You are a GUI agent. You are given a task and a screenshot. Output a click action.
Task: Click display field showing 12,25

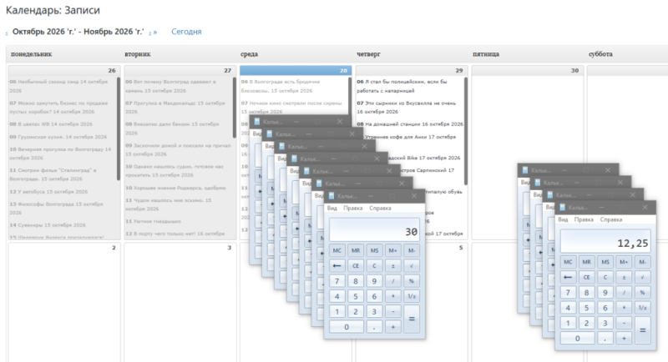click(x=605, y=242)
